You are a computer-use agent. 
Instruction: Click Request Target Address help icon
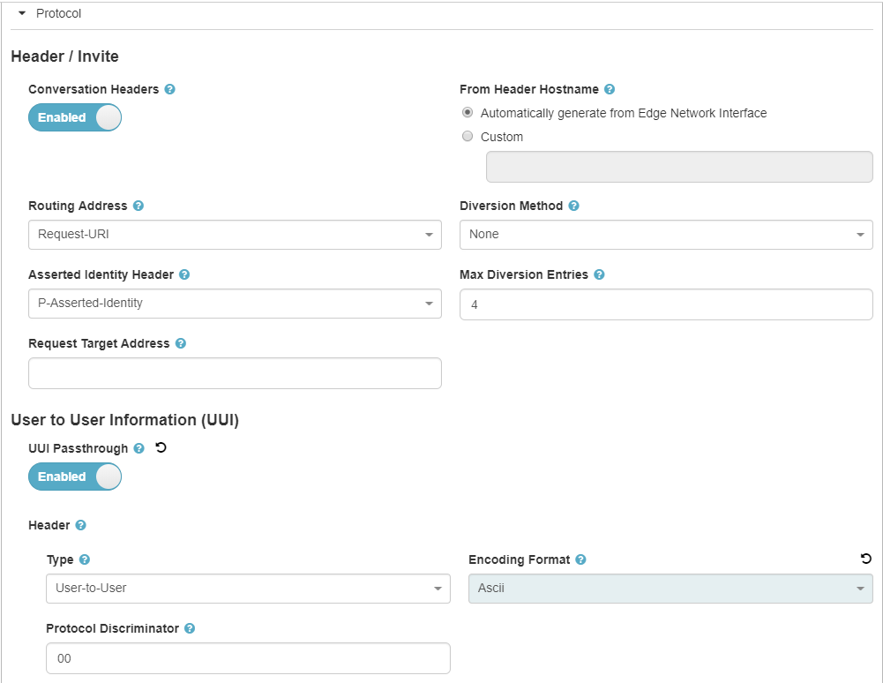[181, 344]
